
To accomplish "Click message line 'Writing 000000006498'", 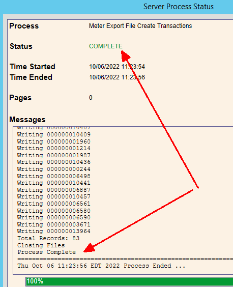I will (x=54, y=176).
